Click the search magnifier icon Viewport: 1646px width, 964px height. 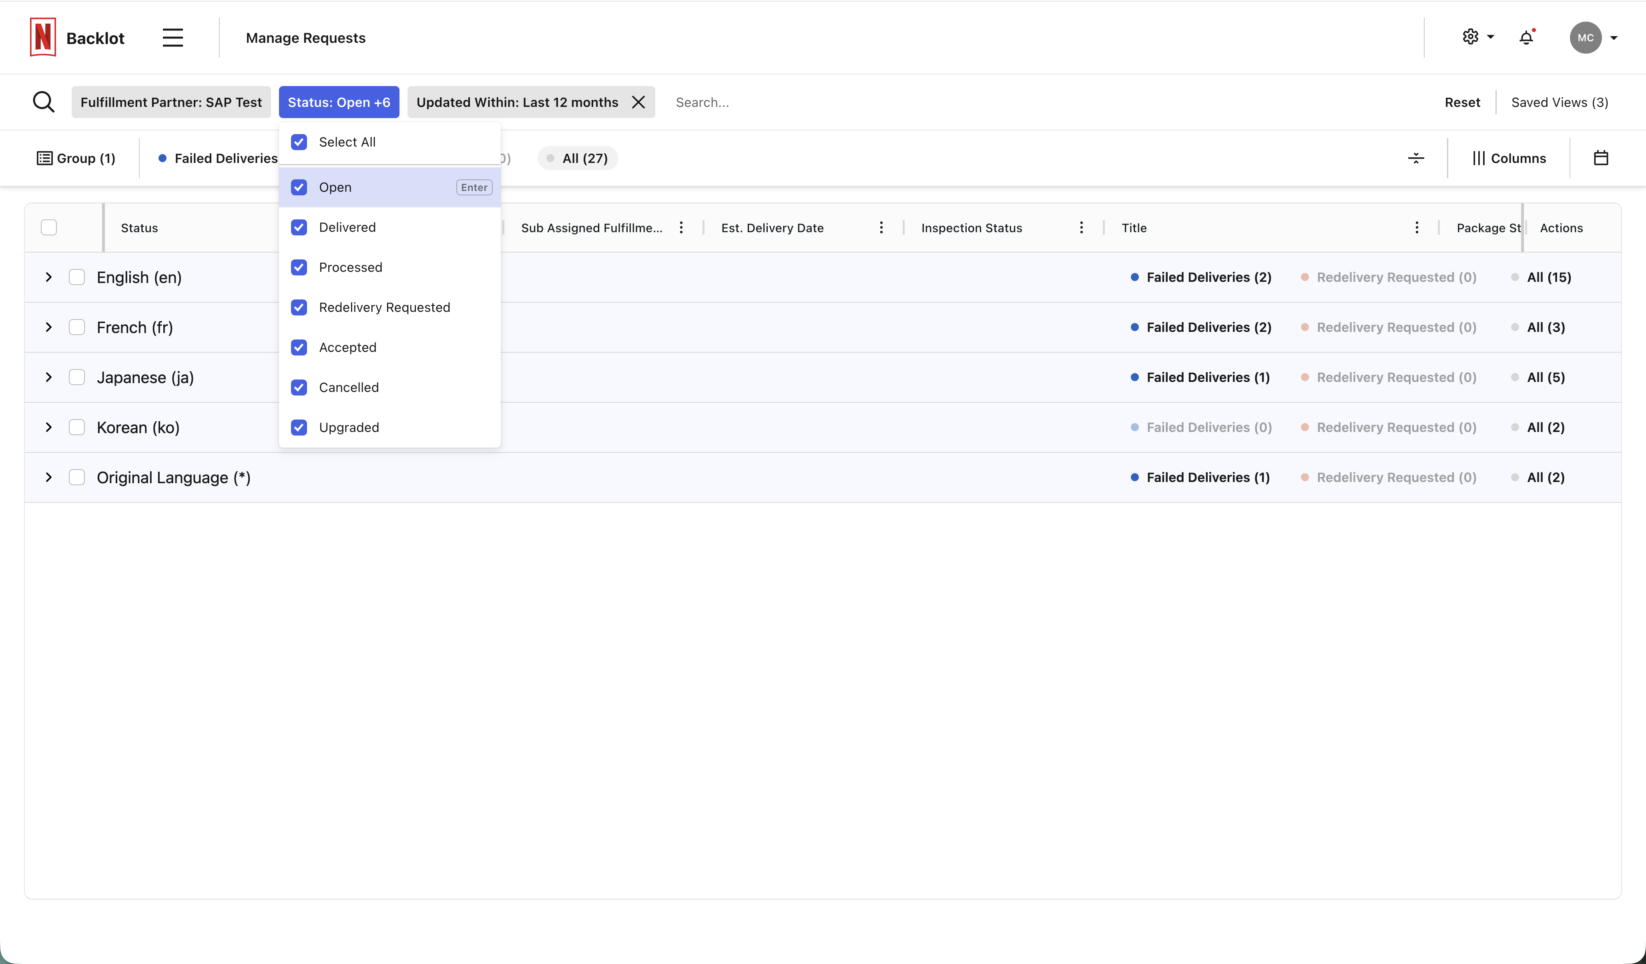[x=43, y=101]
